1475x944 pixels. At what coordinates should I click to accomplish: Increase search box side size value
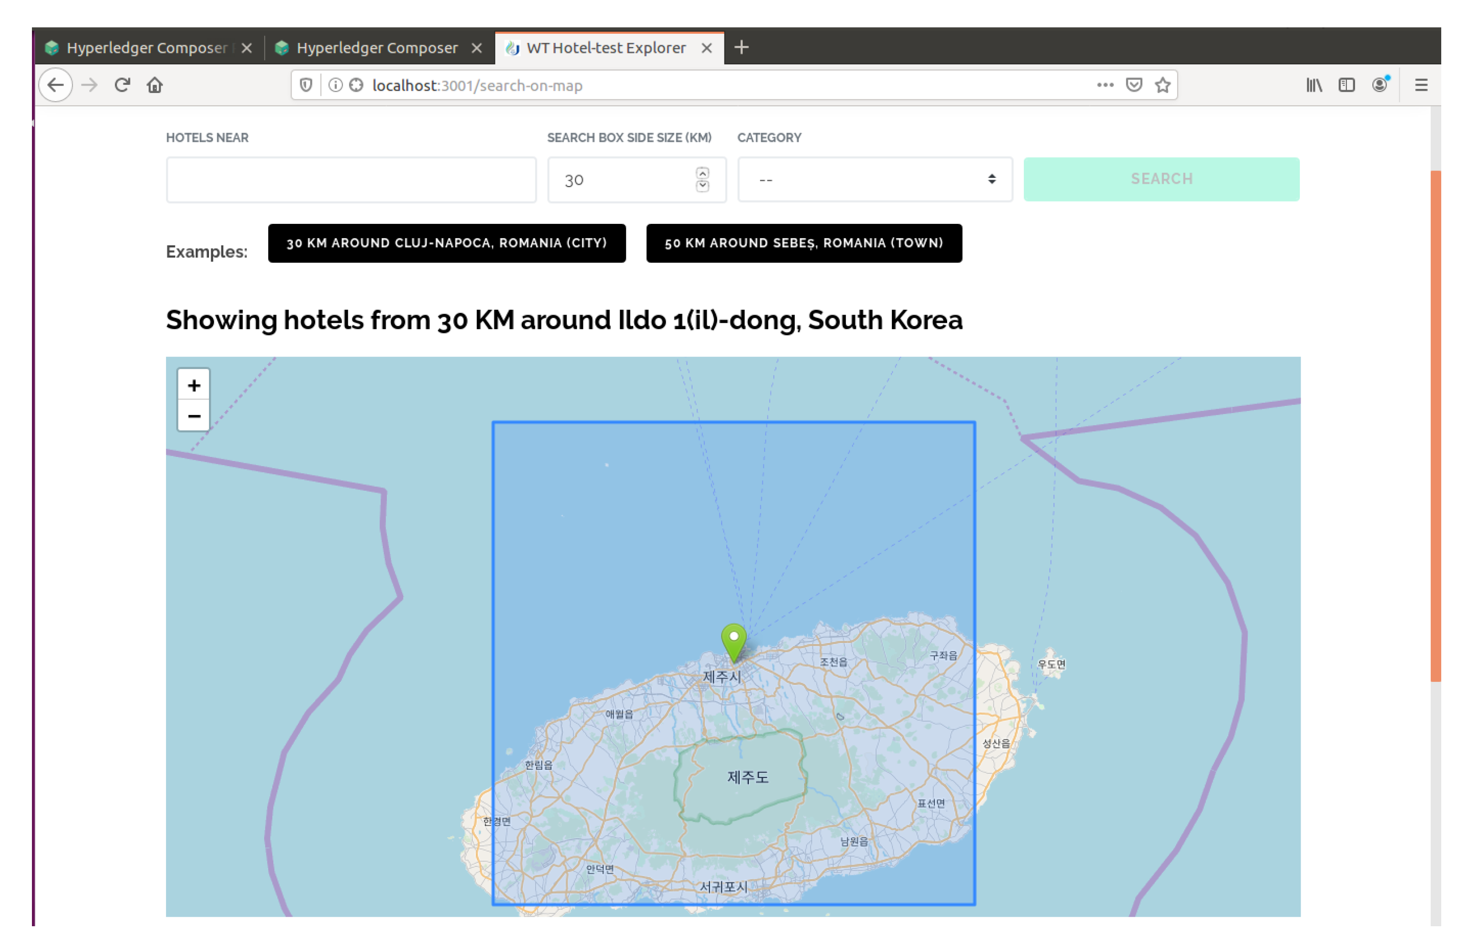703,173
